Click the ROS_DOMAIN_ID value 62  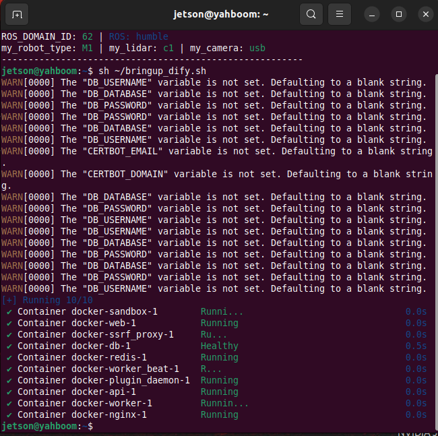click(x=88, y=36)
